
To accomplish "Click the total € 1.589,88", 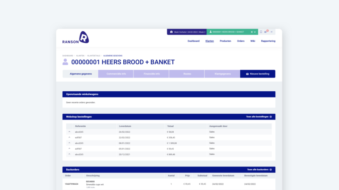I will tap(172, 143).
